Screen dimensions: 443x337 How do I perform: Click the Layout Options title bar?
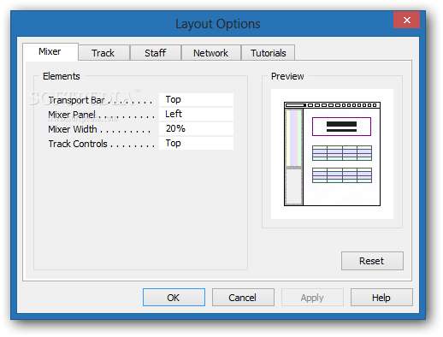[x=218, y=24]
